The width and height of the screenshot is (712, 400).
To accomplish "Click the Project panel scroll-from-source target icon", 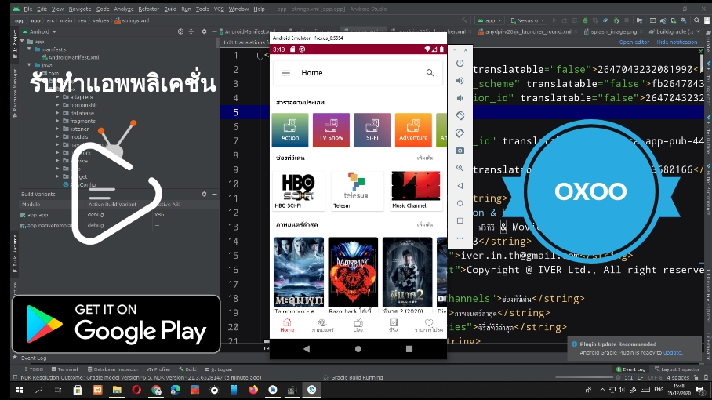I will coord(180,31).
